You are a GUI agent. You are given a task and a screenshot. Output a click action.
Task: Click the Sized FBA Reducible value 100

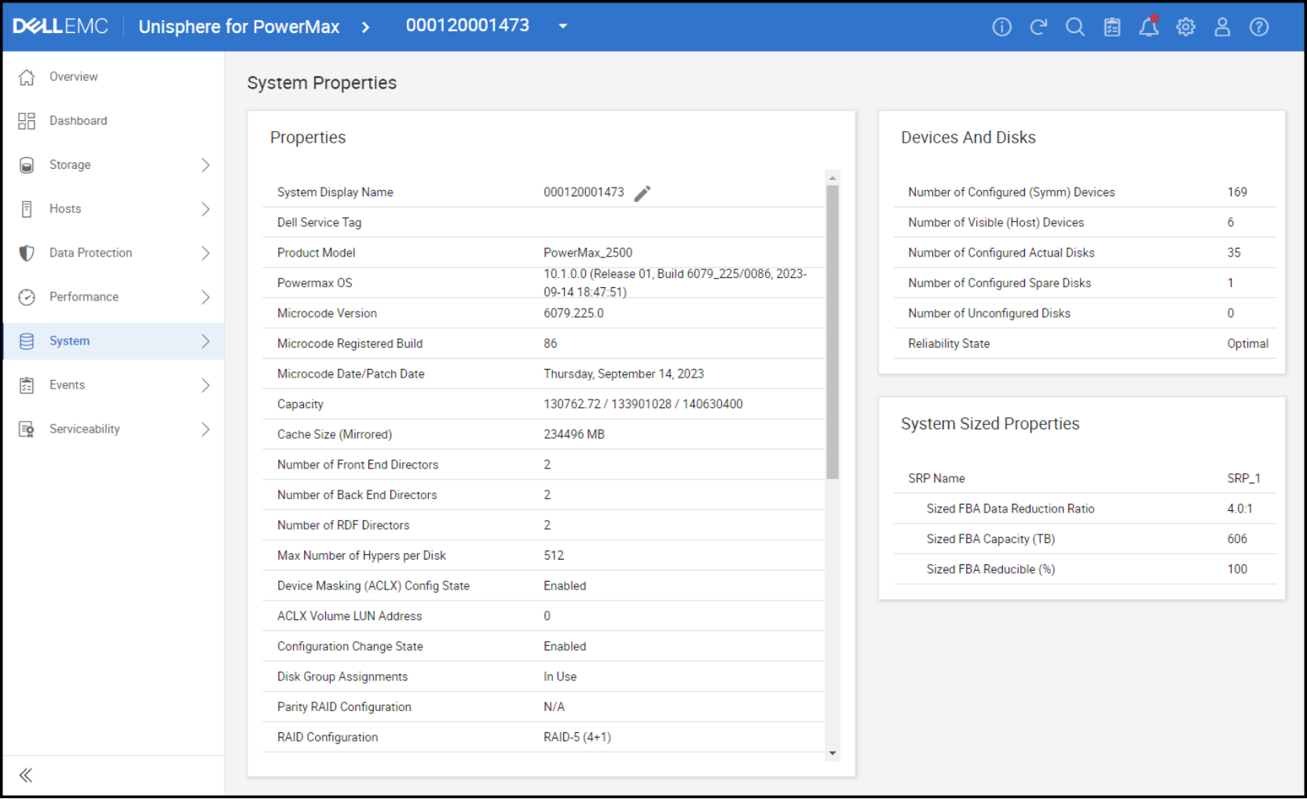pyautogui.click(x=1237, y=569)
